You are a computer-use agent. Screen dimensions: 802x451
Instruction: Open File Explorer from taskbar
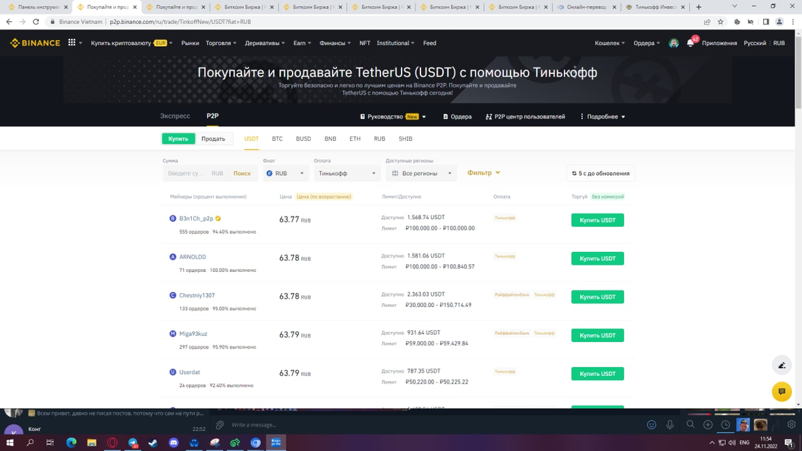(92, 442)
